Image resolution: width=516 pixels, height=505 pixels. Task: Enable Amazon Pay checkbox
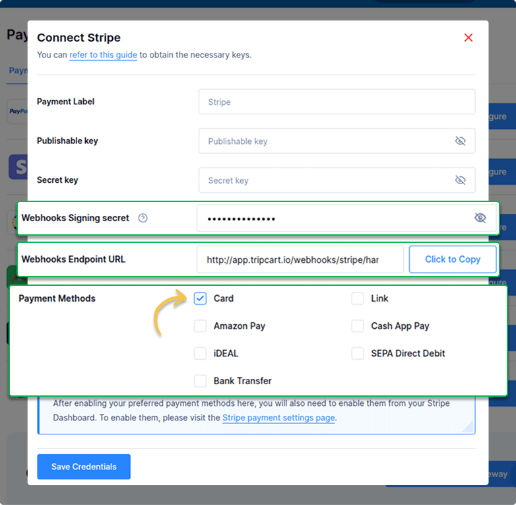200,326
